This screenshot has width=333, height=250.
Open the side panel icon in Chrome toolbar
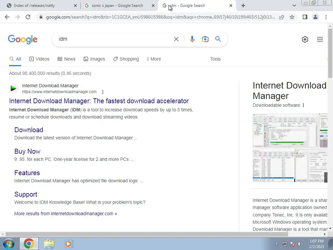[x=305, y=17]
